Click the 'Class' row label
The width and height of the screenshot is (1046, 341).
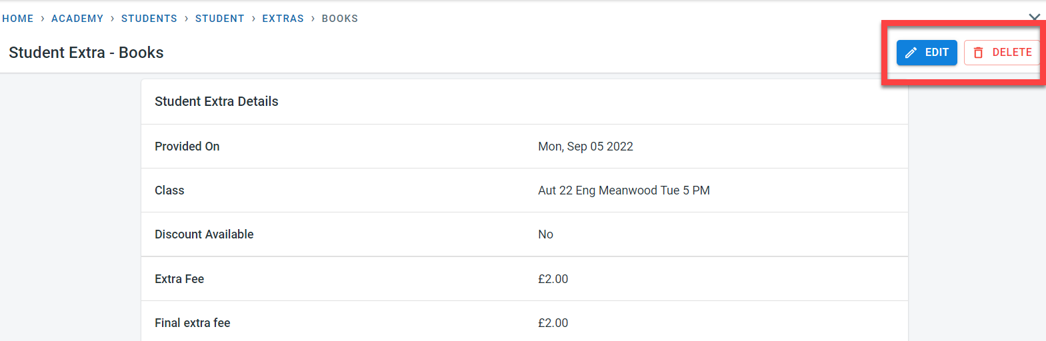[169, 190]
